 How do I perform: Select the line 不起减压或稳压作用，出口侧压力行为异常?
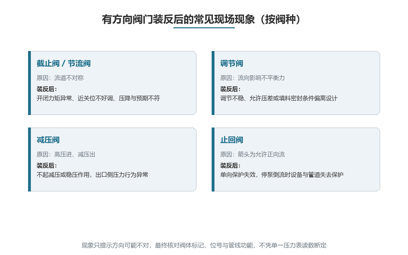[92, 175]
